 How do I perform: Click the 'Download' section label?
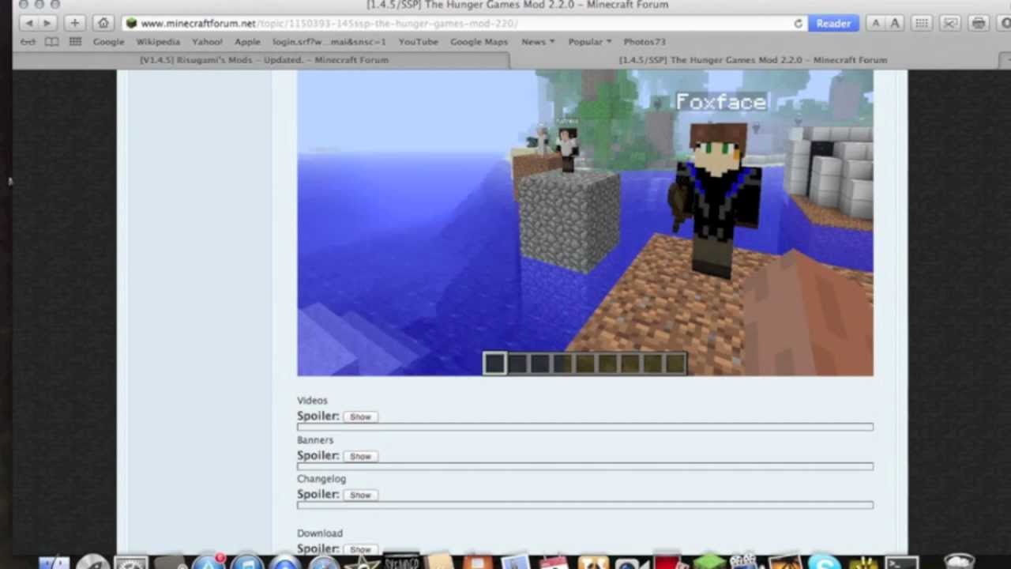pyautogui.click(x=320, y=533)
